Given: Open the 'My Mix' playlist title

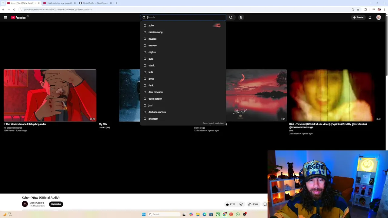Looking at the screenshot, I should click(103, 124).
